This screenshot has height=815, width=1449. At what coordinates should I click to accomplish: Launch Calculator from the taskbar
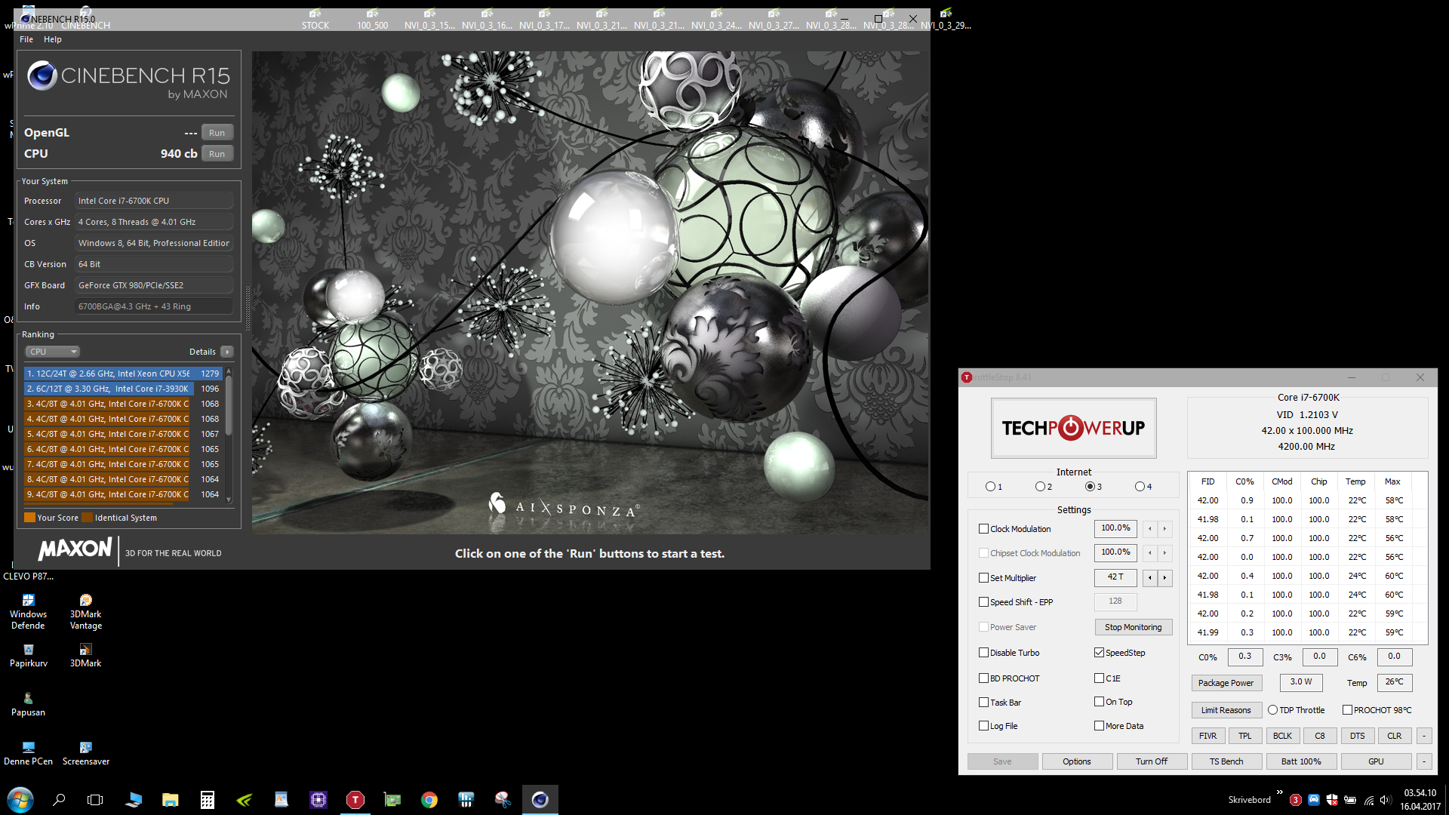pyautogui.click(x=207, y=799)
